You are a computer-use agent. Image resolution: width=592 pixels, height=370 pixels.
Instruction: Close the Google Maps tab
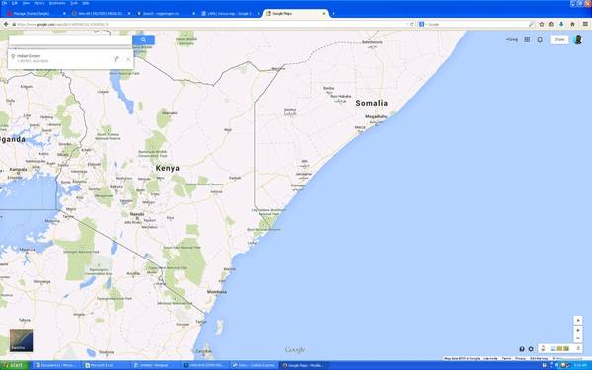[x=324, y=13]
